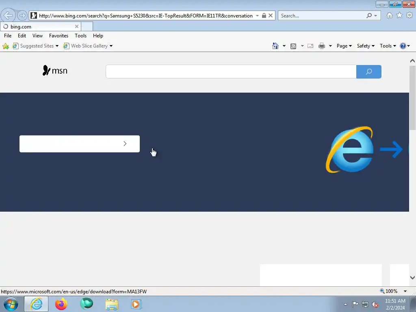416x312 pixels.
Task: Click the scrollbar up arrow
Action: click(x=412, y=61)
